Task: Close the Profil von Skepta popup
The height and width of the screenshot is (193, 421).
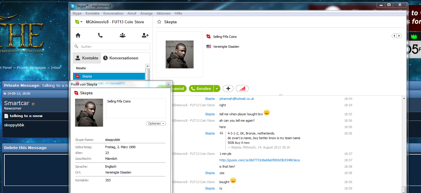Action: 168,84
